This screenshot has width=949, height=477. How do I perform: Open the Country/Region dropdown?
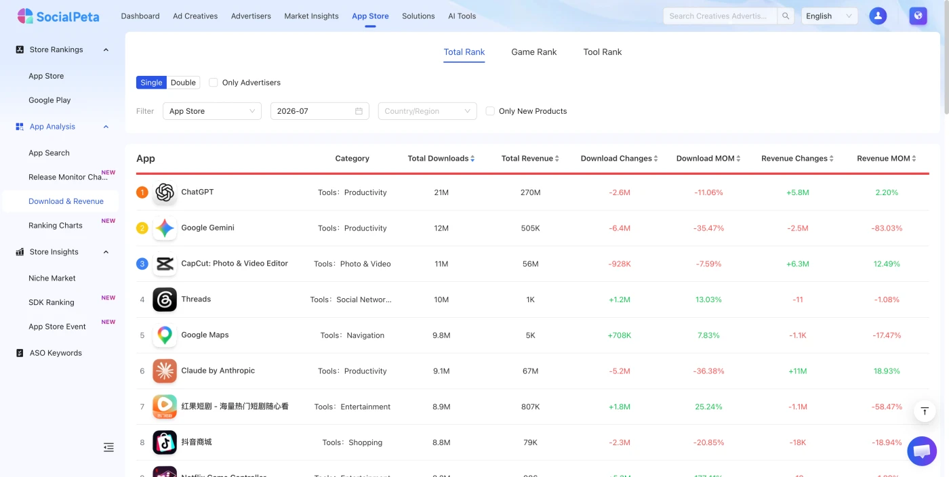(427, 111)
